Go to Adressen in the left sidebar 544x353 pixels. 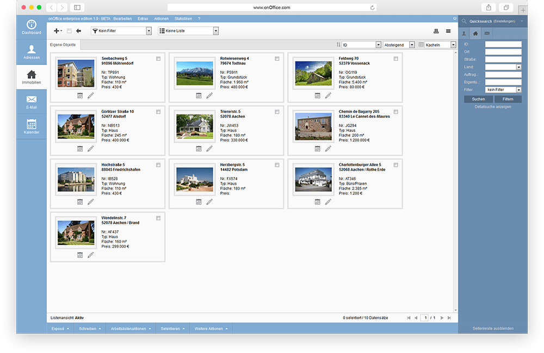[31, 52]
